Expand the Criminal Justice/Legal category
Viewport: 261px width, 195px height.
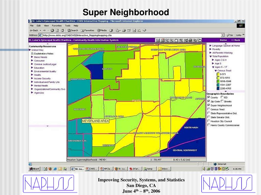point(32,64)
